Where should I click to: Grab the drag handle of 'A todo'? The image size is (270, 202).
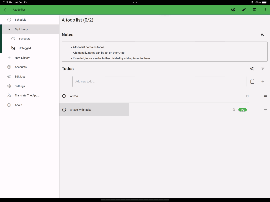click(x=265, y=96)
